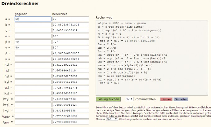This screenshot has width=211, height=127.
Task: Click the calculated |sa| value 8,543404124013
Action: [x=70, y=82]
